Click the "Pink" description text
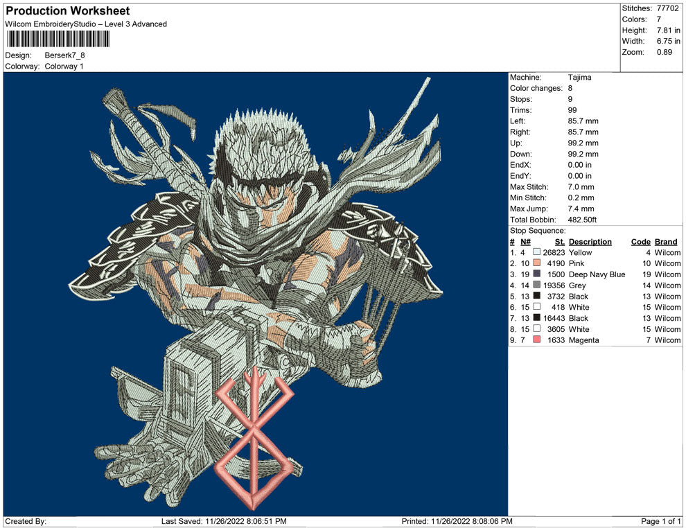The height and width of the screenshot is (528, 686). [x=577, y=263]
